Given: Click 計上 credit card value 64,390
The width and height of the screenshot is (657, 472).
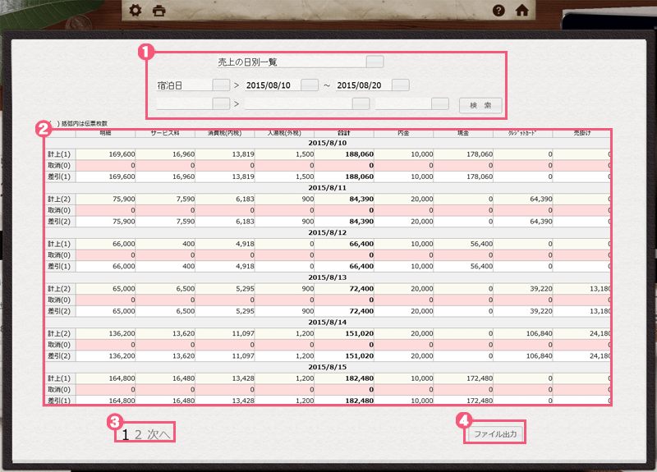Looking at the screenshot, I should pos(541,199).
